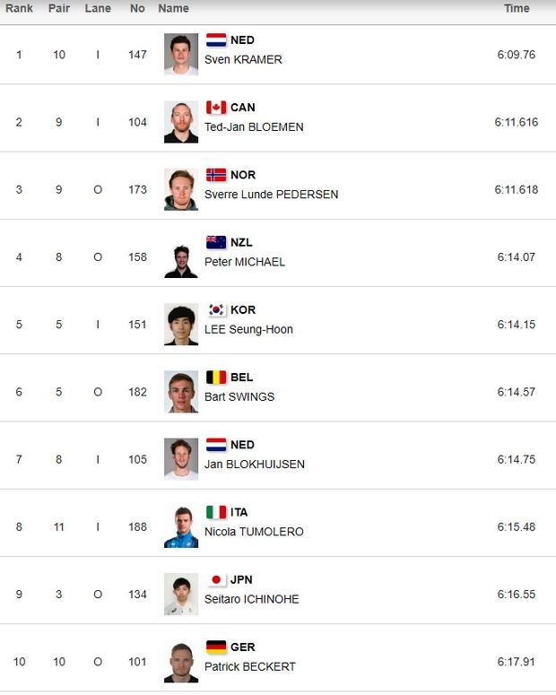Click the Pair column header

point(59,9)
